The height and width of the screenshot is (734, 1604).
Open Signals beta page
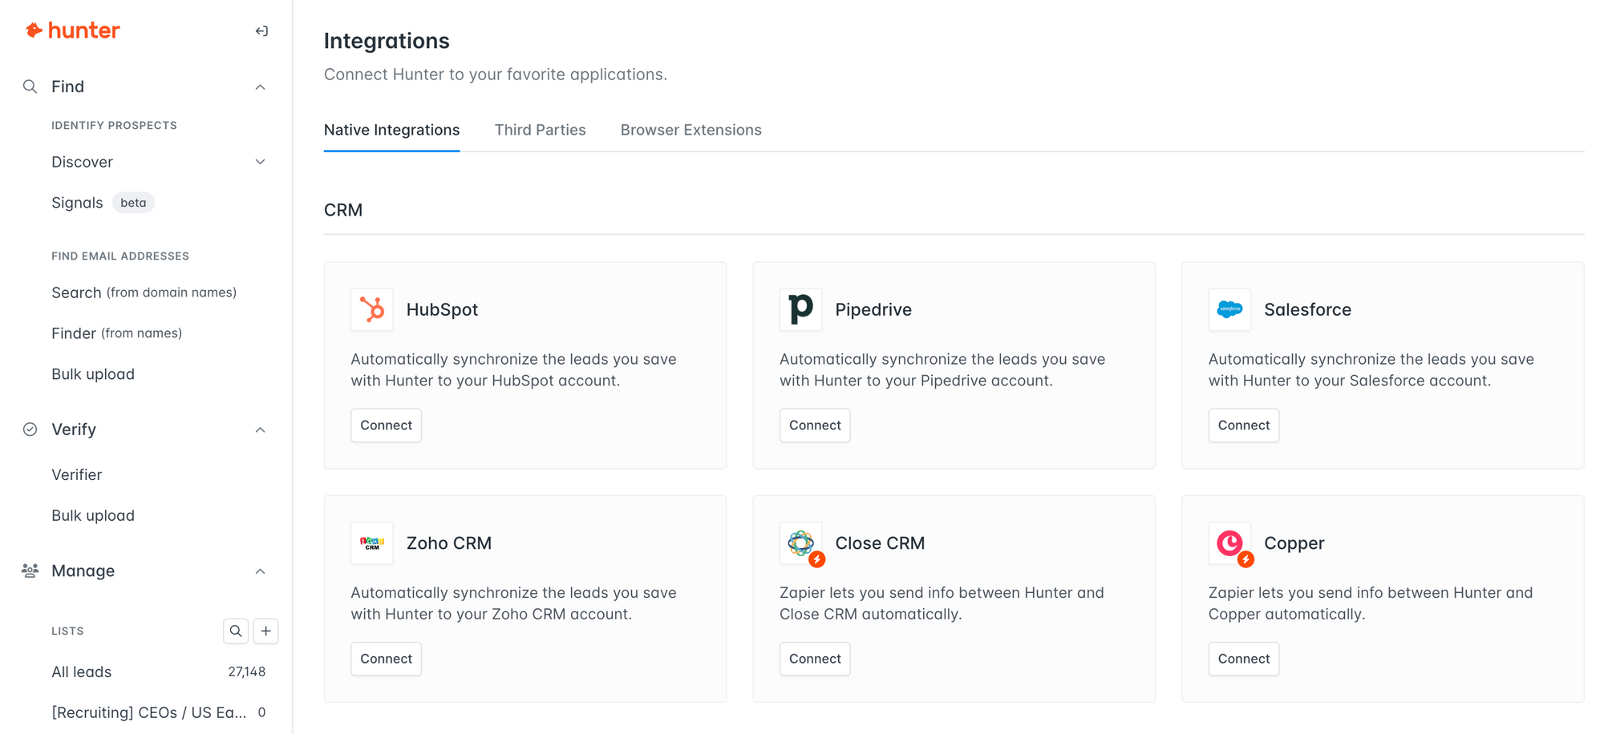tap(77, 203)
